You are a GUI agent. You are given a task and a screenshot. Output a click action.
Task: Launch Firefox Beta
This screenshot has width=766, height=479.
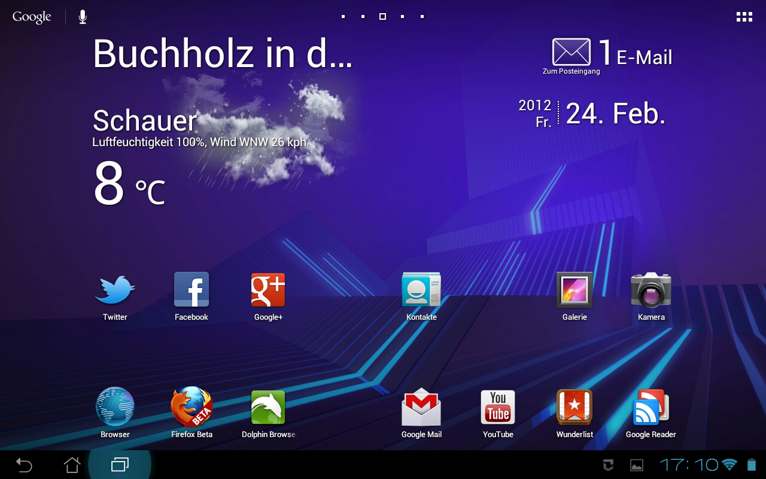tap(191, 407)
